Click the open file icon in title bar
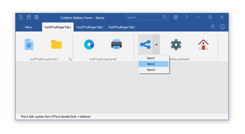Viewport: 245px width, 134px height. (x=29, y=17)
